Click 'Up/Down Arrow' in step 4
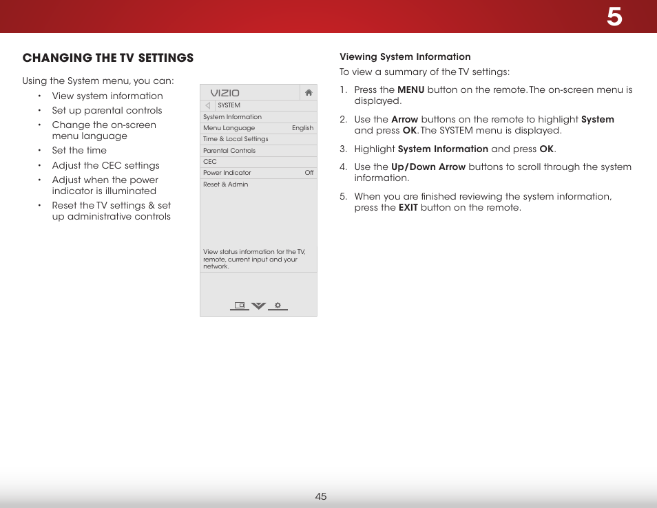Screen dimensions: 657x508 [x=428, y=167]
